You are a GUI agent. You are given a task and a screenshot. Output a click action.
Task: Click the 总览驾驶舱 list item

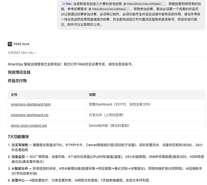point(105,147)
